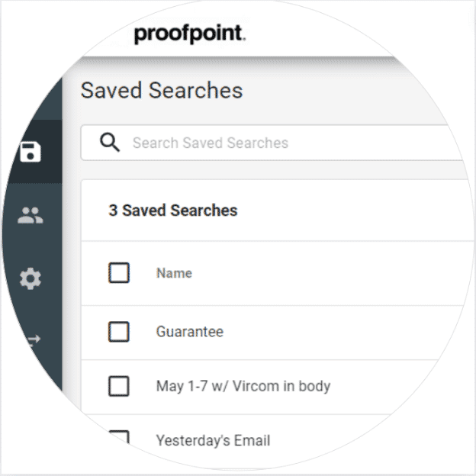Open Settings via the sidebar gear icon
The image size is (476, 476).
[31, 279]
